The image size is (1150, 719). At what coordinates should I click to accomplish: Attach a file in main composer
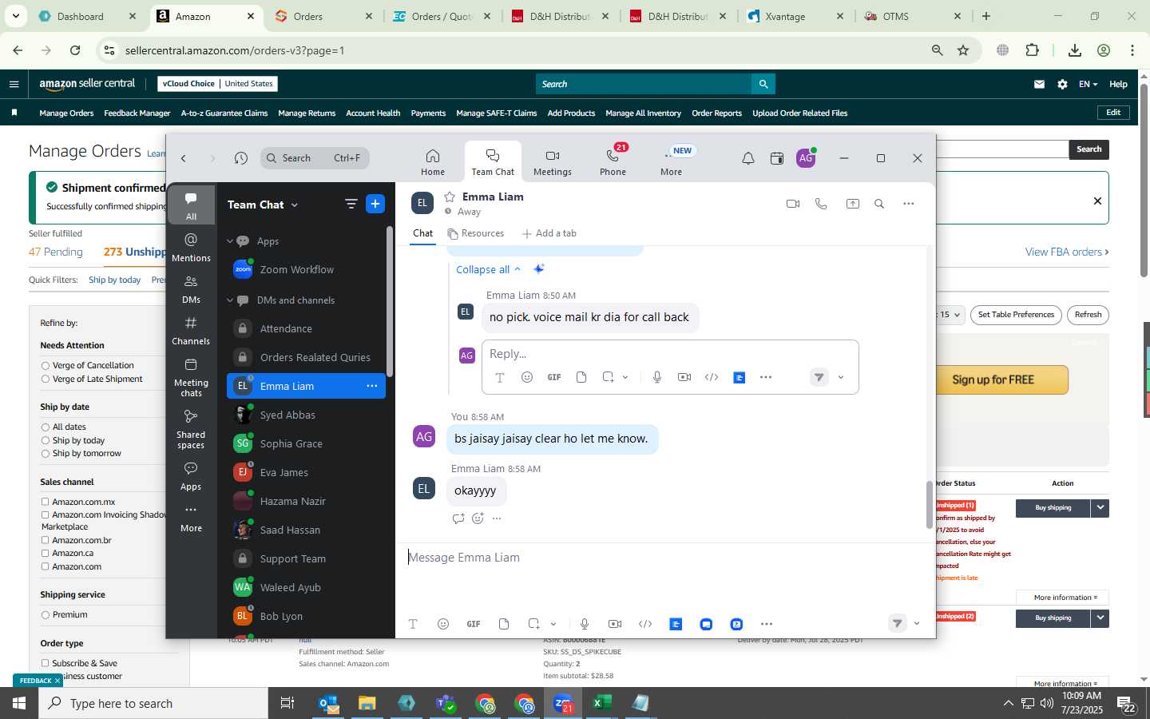[x=504, y=624]
